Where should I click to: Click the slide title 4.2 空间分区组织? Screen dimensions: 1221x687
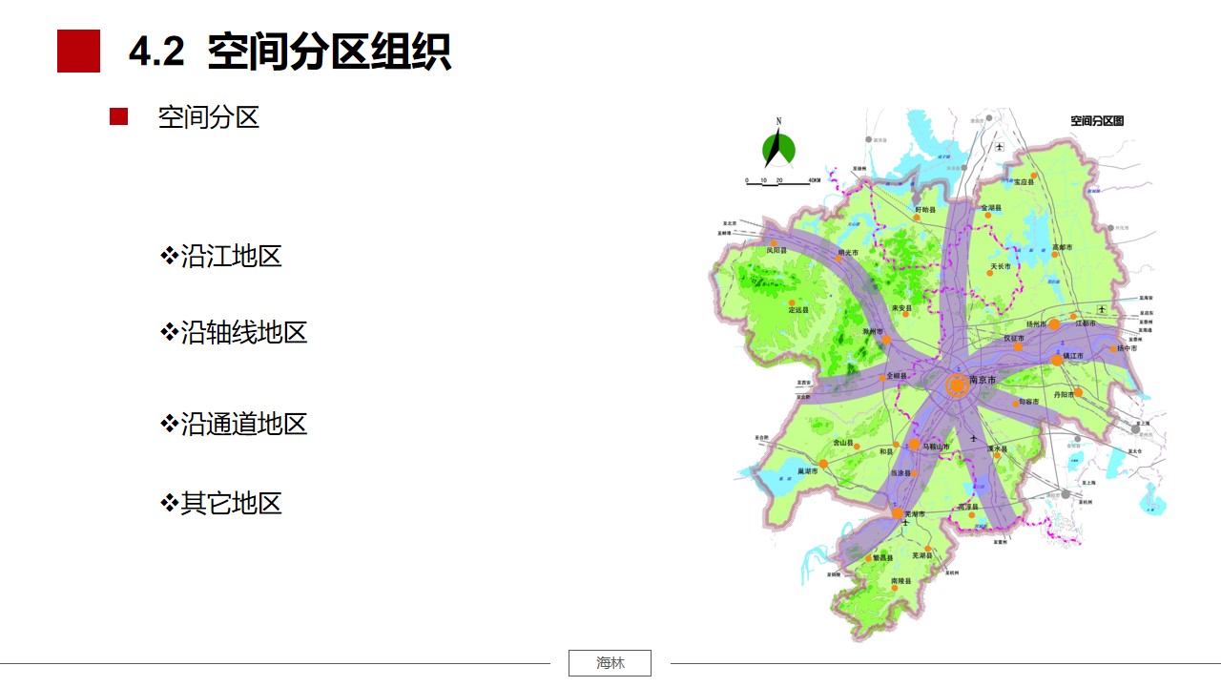(x=289, y=52)
